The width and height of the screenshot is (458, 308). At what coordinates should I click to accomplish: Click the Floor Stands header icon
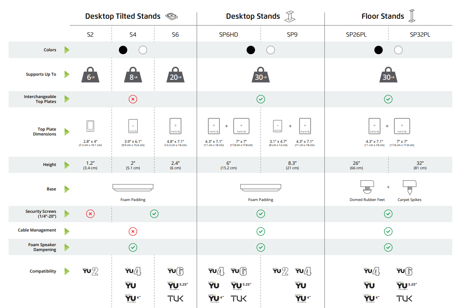tap(412, 16)
